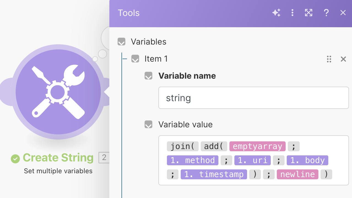Click the AI sparkle assistant icon
The width and height of the screenshot is (352, 198).
coord(276,13)
